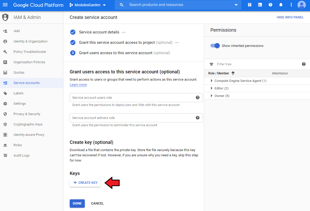
Task: Click the Inheritance column header
Action: [x=280, y=73]
